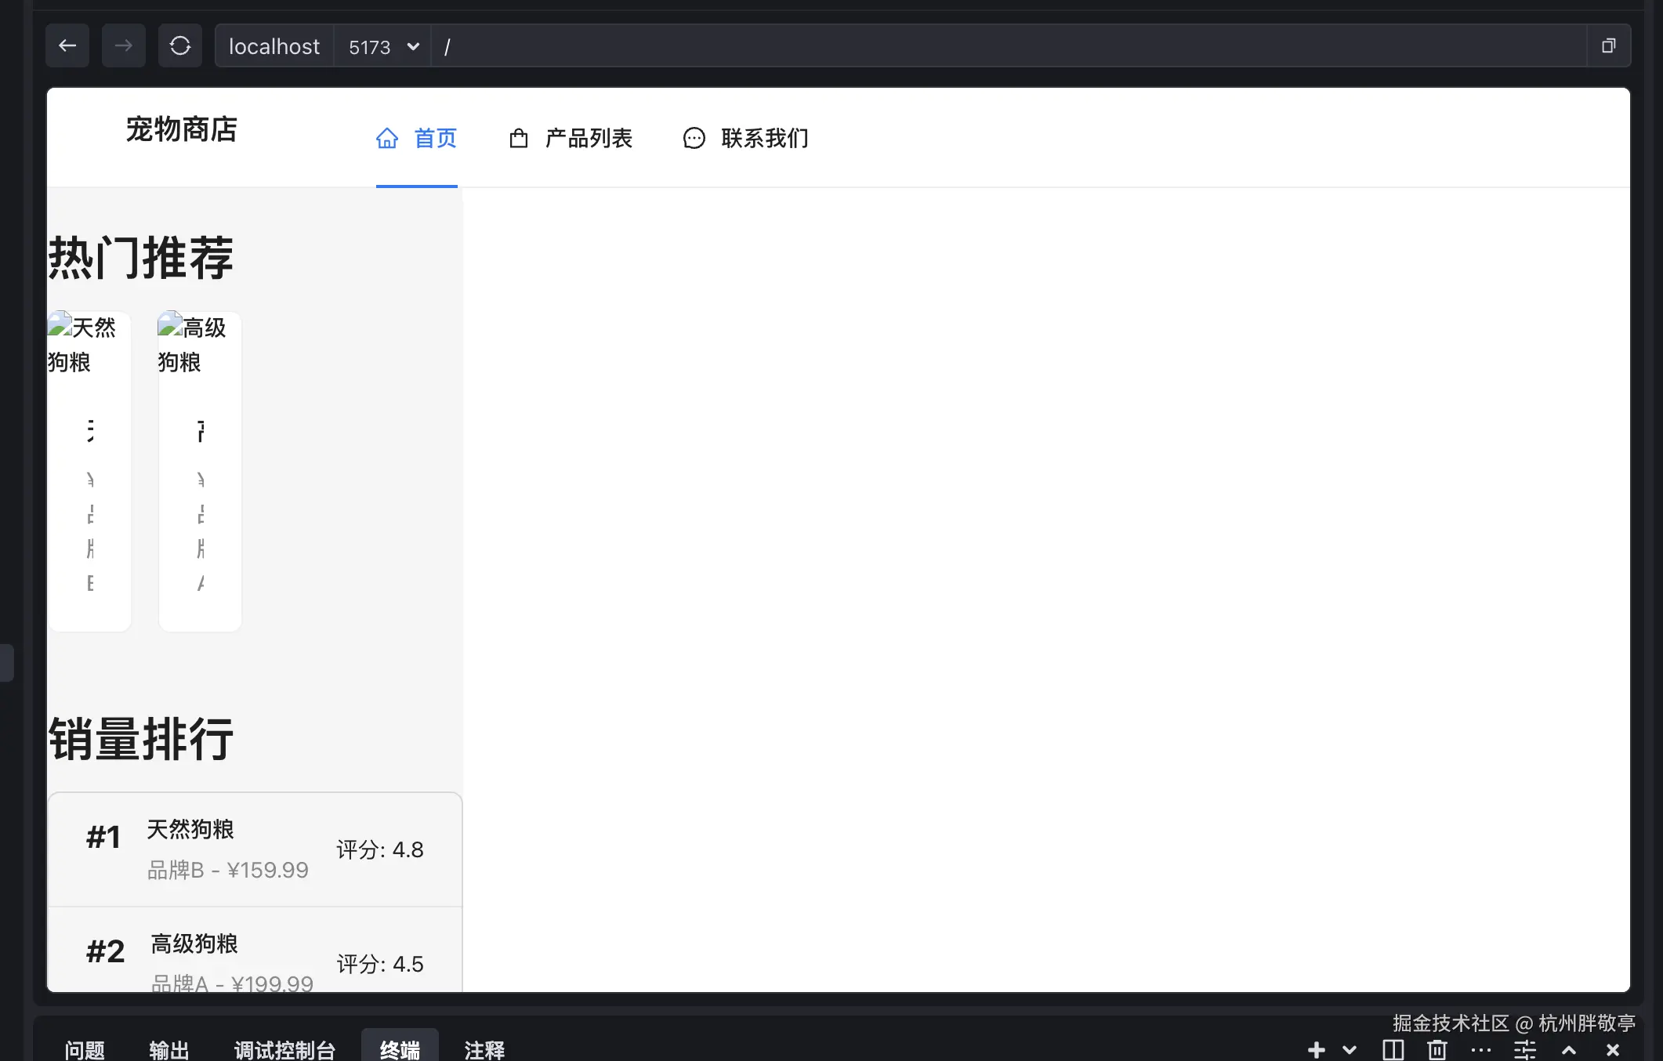Switch to the 输出 panel tab
Screen dimensions: 1663x1061
tap(169, 1050)
